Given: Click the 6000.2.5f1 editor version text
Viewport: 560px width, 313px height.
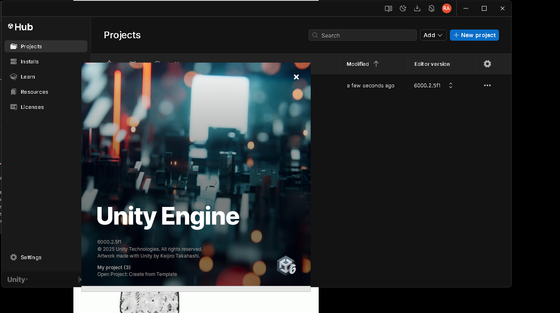Looking at the screenshot, I should pyautogui.click(x=427, y=85).
